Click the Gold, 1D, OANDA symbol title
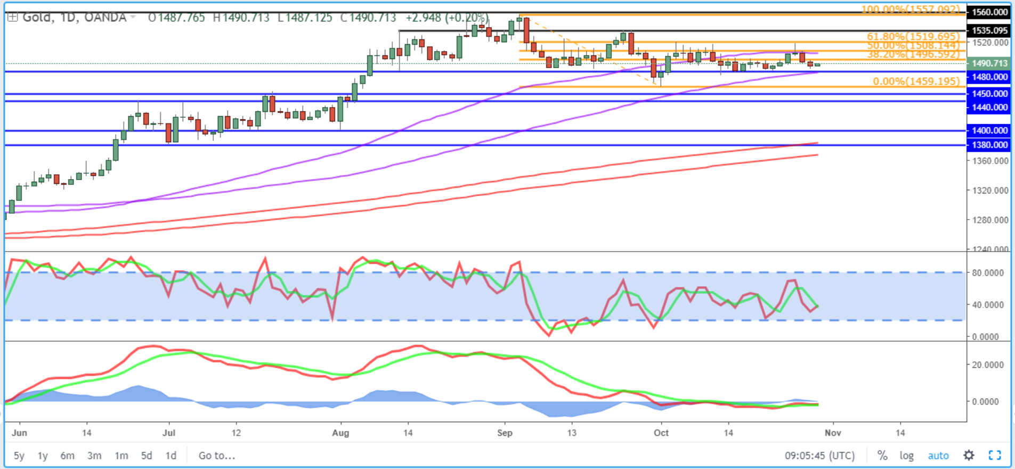1015x469 pixels. tap(74, 18)
